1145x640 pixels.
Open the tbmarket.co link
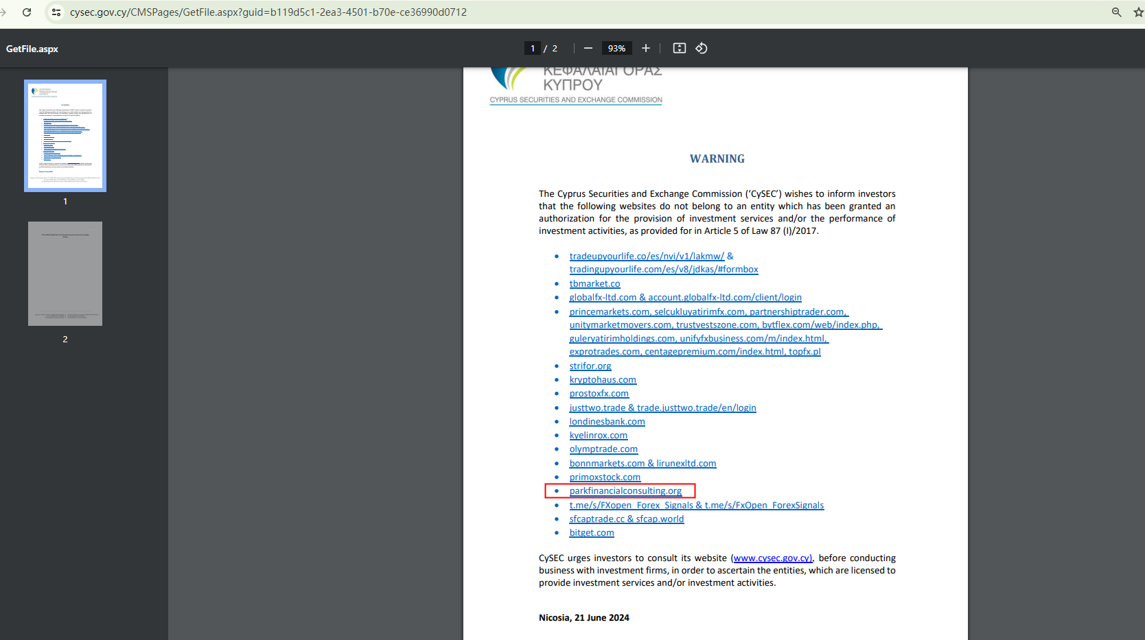594,283
